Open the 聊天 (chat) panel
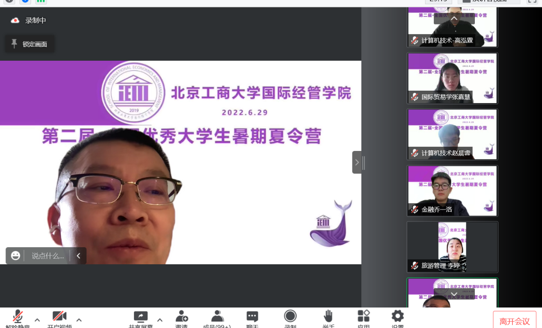The image size is (542, 328). (252, 317)
